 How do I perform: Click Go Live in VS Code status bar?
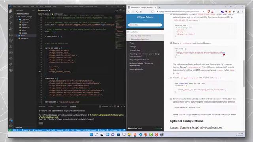click(101, 130)
